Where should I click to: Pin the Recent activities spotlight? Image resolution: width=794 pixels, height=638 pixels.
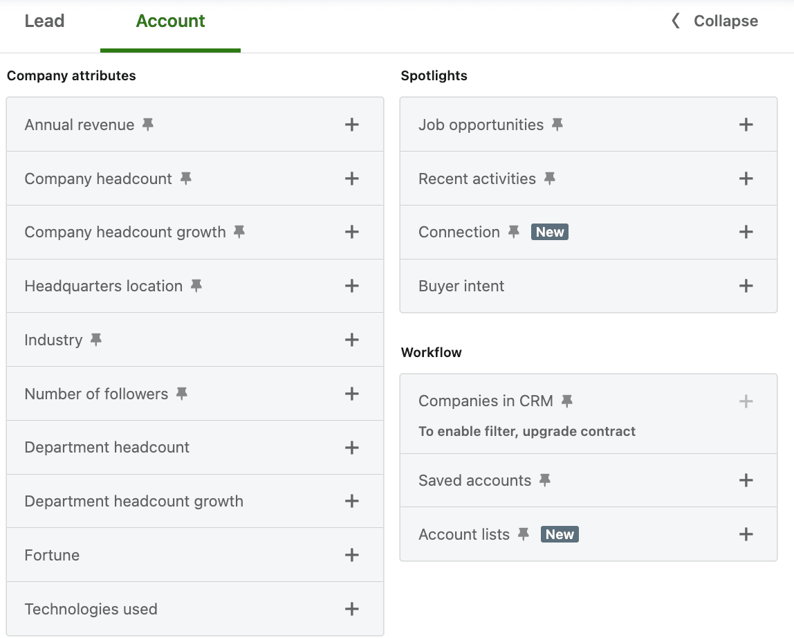click(549, 178)
